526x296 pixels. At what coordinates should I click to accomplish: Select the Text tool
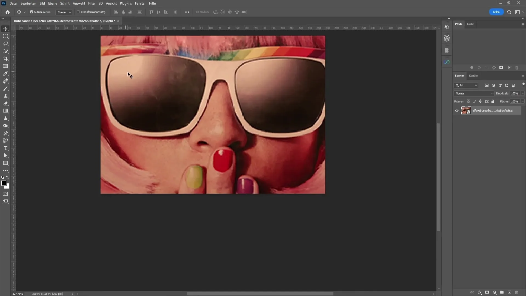click(x=5, y=149)
